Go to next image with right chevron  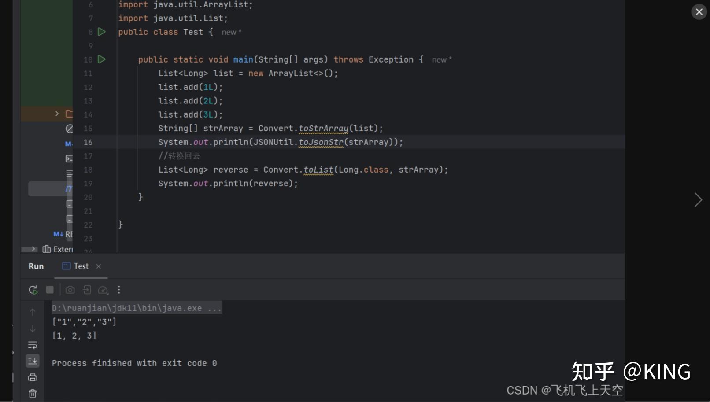[698, 200]
